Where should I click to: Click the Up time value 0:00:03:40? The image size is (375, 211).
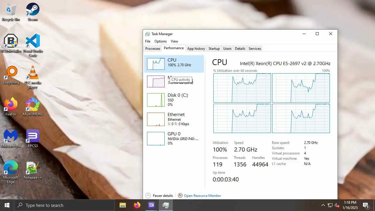(x=226, y=179)
